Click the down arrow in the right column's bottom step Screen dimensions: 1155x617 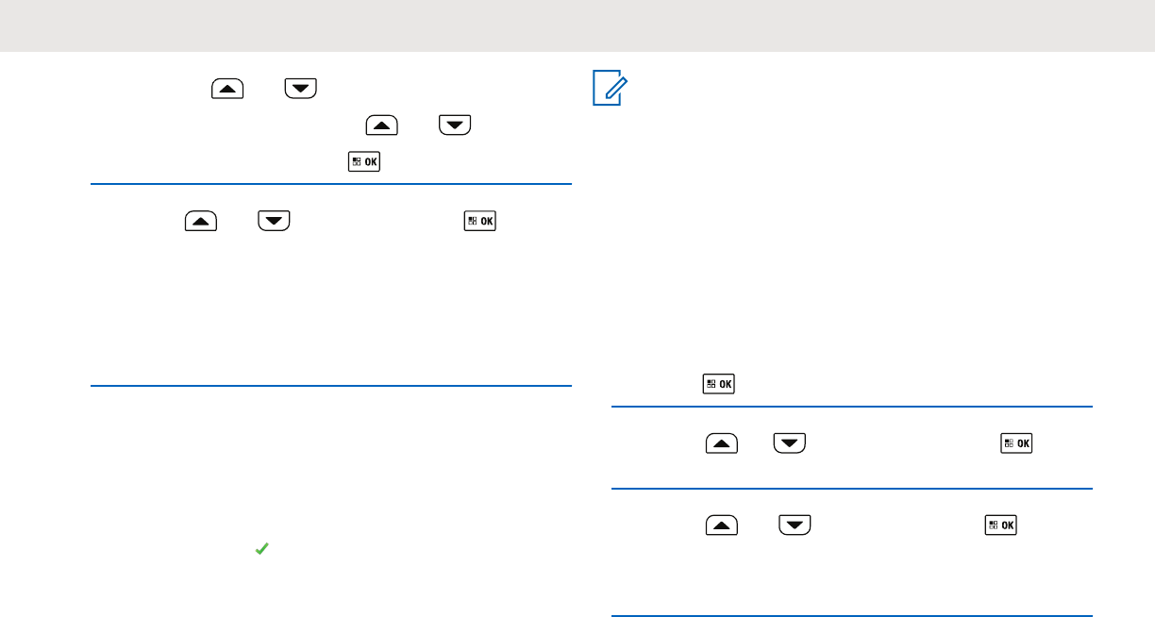pyautogui.click(x=795, y=525)
